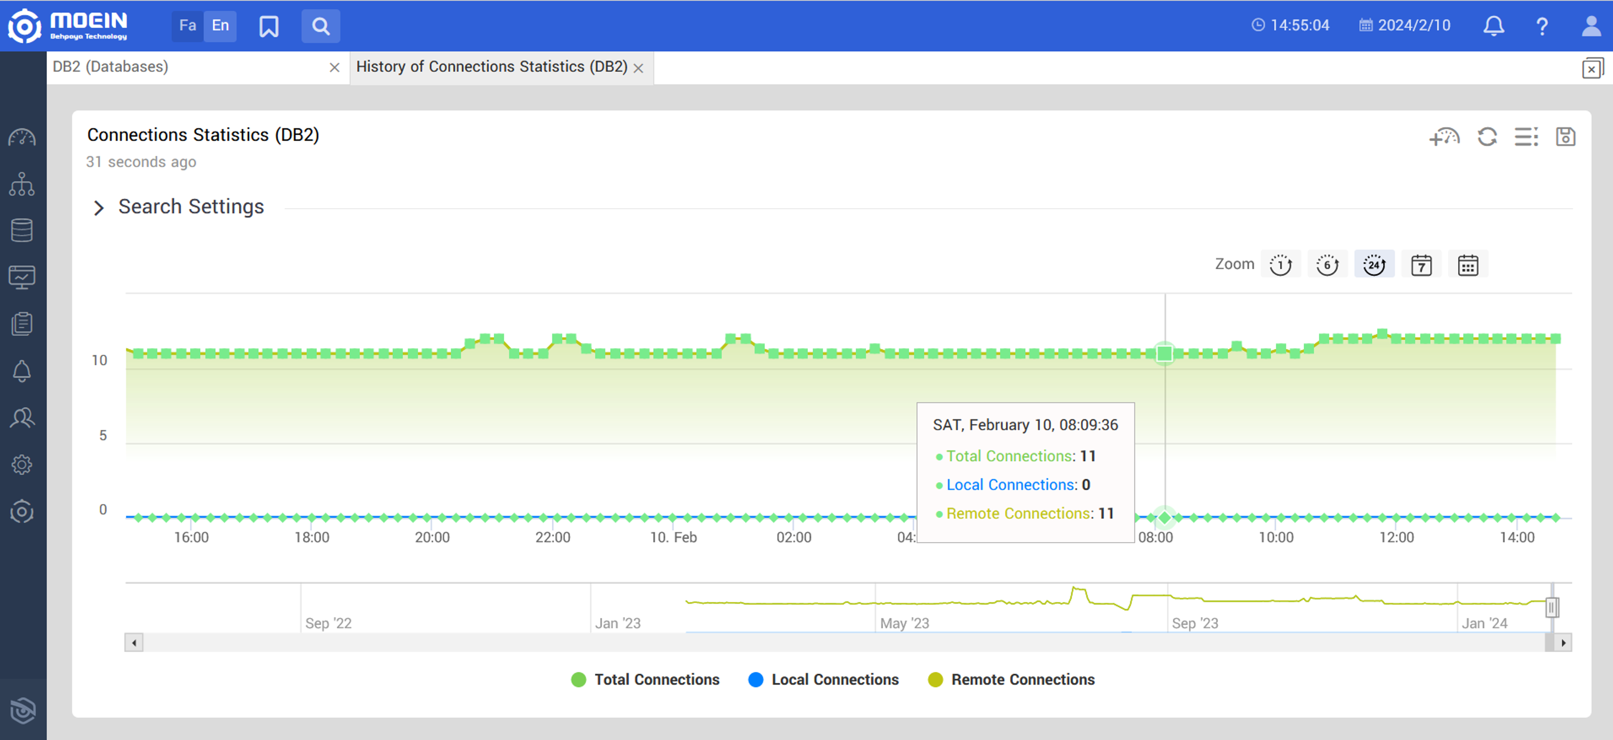Viewport: 1613px width, 740px height.
Task: Open the reports clipboard sidebar icon
Action: click(x=22, y=324)
